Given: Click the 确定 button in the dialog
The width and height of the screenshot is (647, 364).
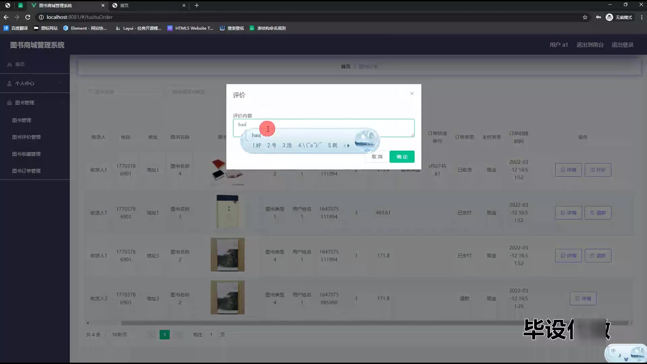Looking at the screenshot, I should tap(402, 157).
